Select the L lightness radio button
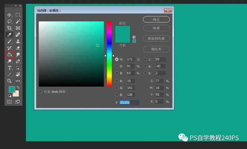 (145, 59)
